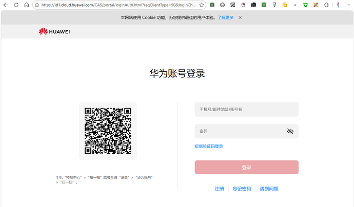The image size is (354, 207).
Task: Open the 忘记密码 link
Action: [242, 189]
